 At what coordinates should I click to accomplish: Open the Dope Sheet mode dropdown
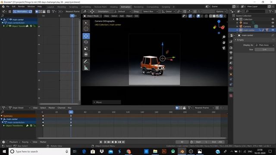tap(19, 108)
